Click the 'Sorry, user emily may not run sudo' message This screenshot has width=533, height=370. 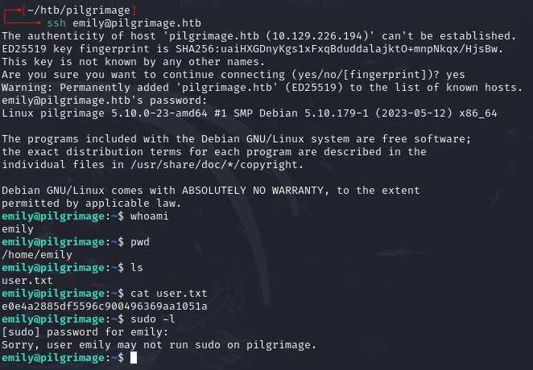159,345
